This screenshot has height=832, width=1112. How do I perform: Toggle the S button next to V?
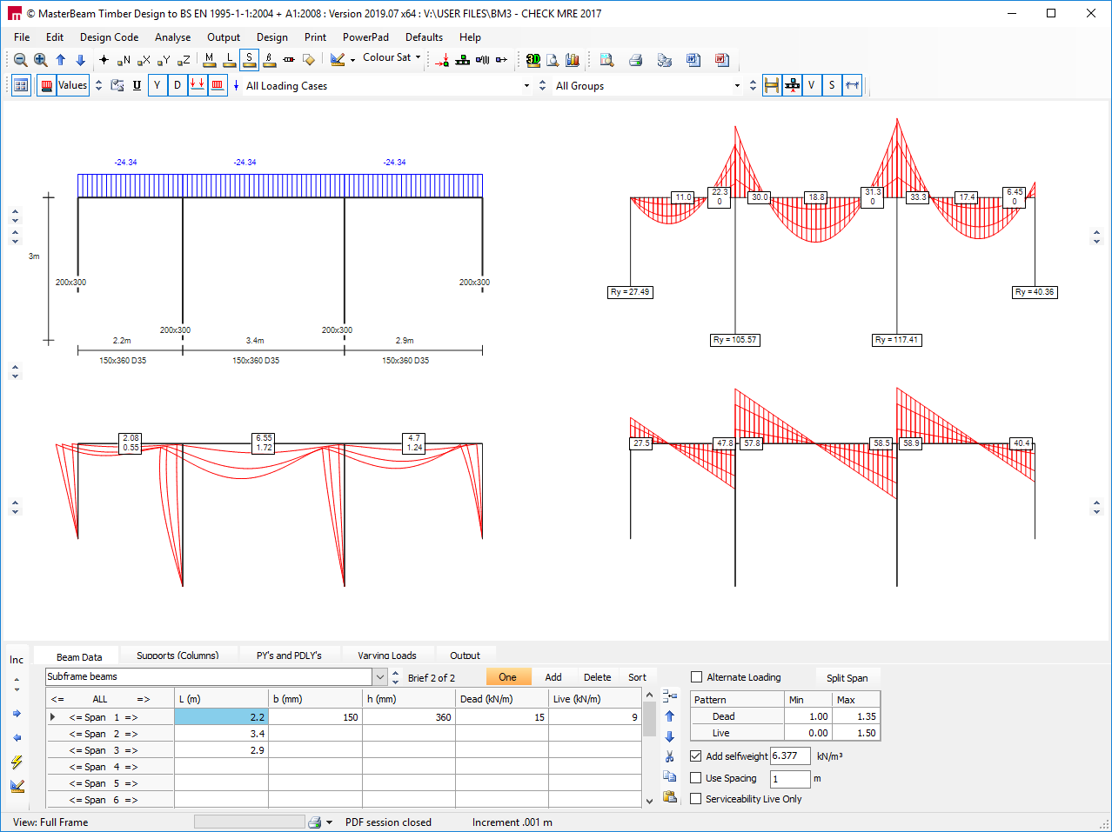click(x=832, y=85)
